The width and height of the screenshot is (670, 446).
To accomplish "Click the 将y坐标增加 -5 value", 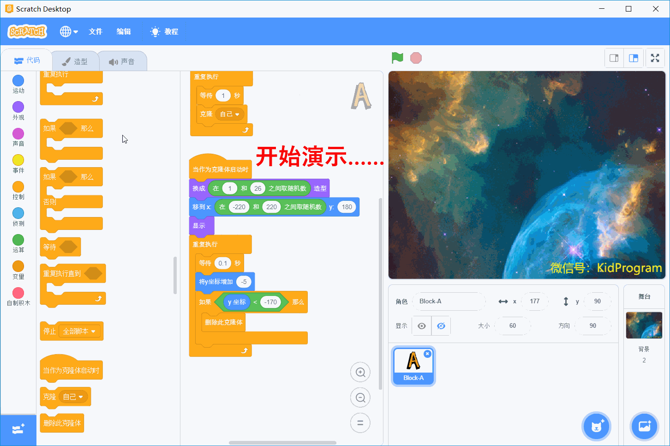I will click(244, 282).
